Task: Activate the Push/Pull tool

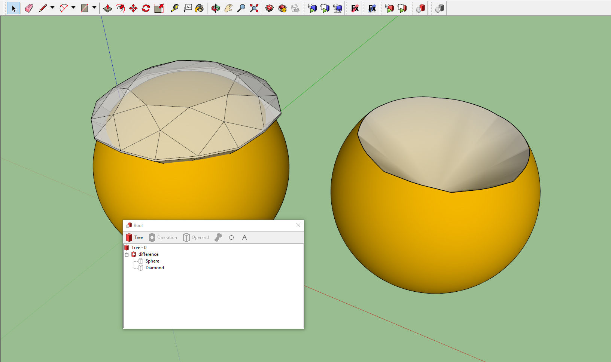Action: (x=108, y=8)
